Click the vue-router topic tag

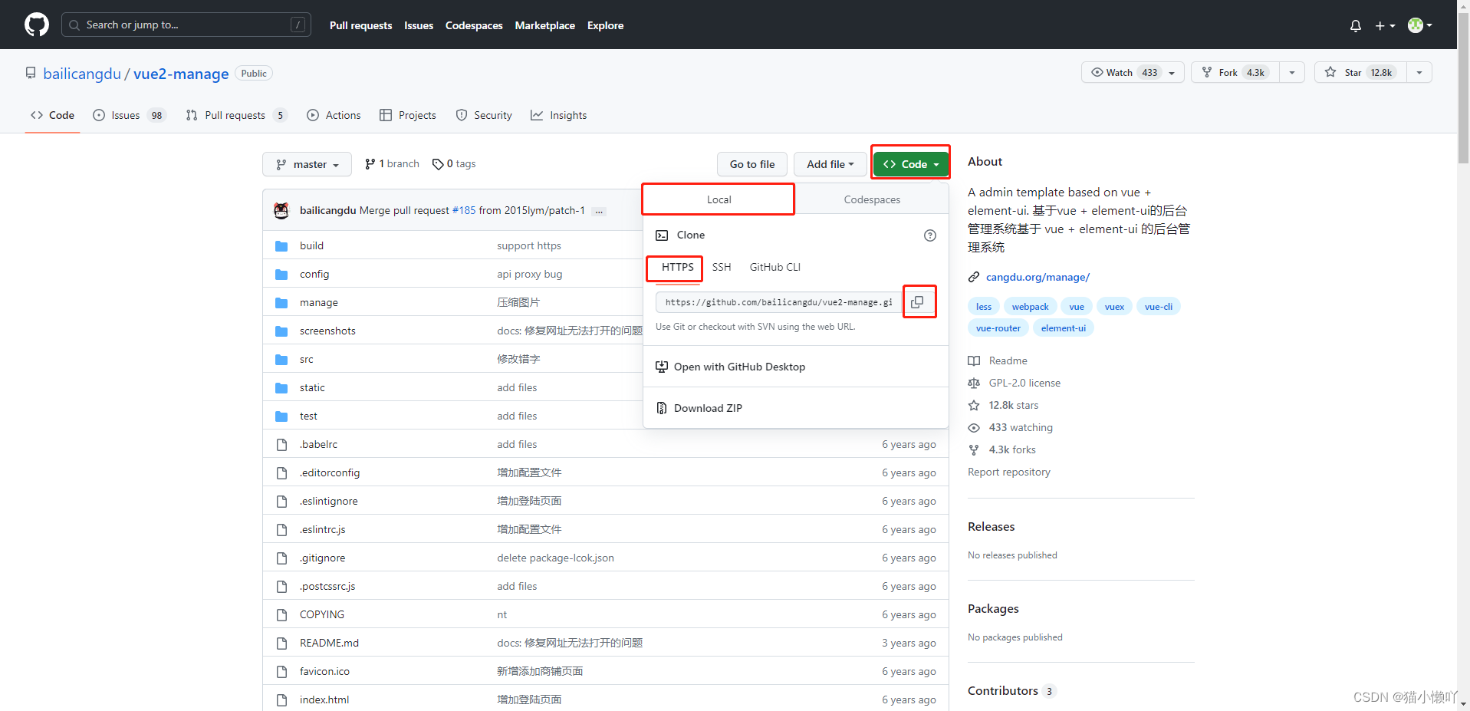998,328
